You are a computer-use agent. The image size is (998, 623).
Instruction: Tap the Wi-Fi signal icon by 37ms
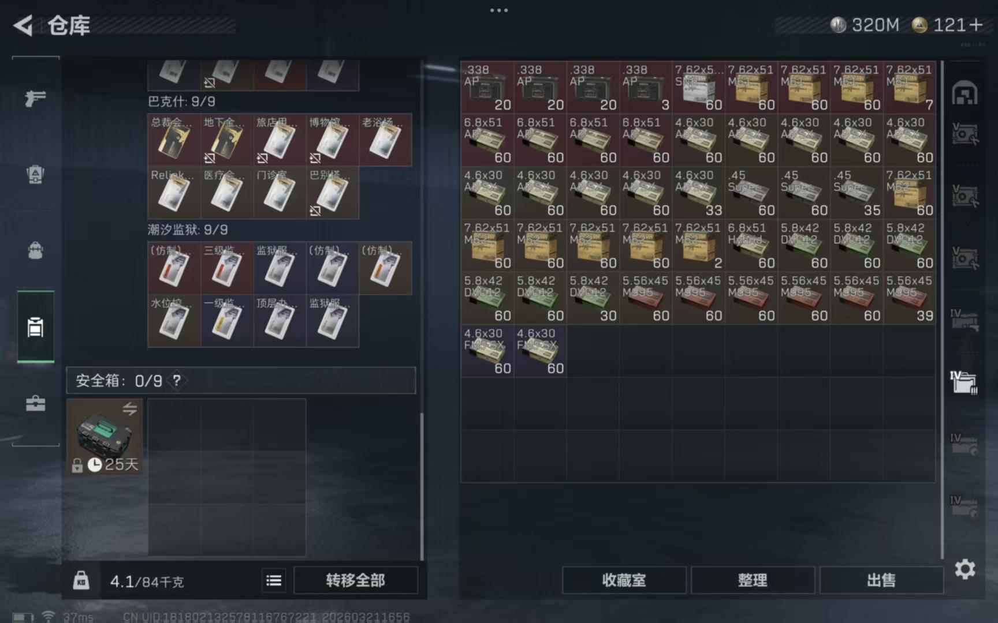[x=49, y=617]
